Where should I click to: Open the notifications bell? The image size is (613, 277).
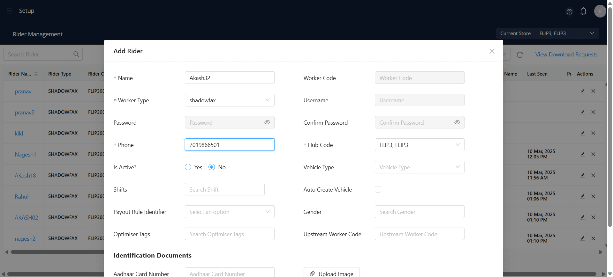pyautogui.click(x=583, y=11)
